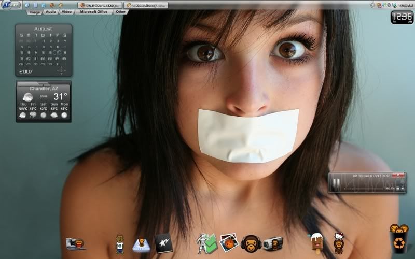
Task: Expand hidden system tray icons
Action: [373, 5]
